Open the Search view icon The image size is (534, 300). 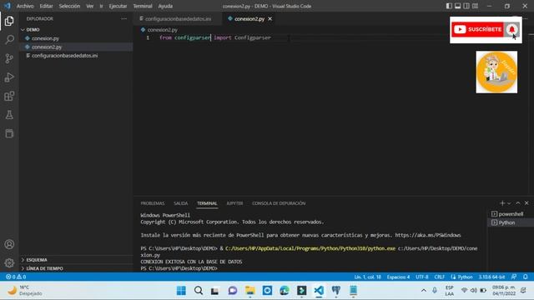tap(9, 39)
